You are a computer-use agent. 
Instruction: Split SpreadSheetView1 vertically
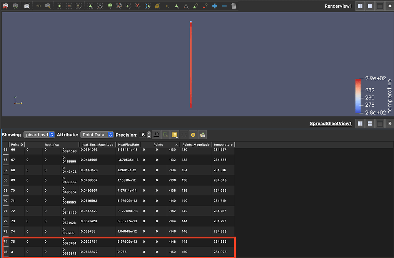(x=370, y=123)
